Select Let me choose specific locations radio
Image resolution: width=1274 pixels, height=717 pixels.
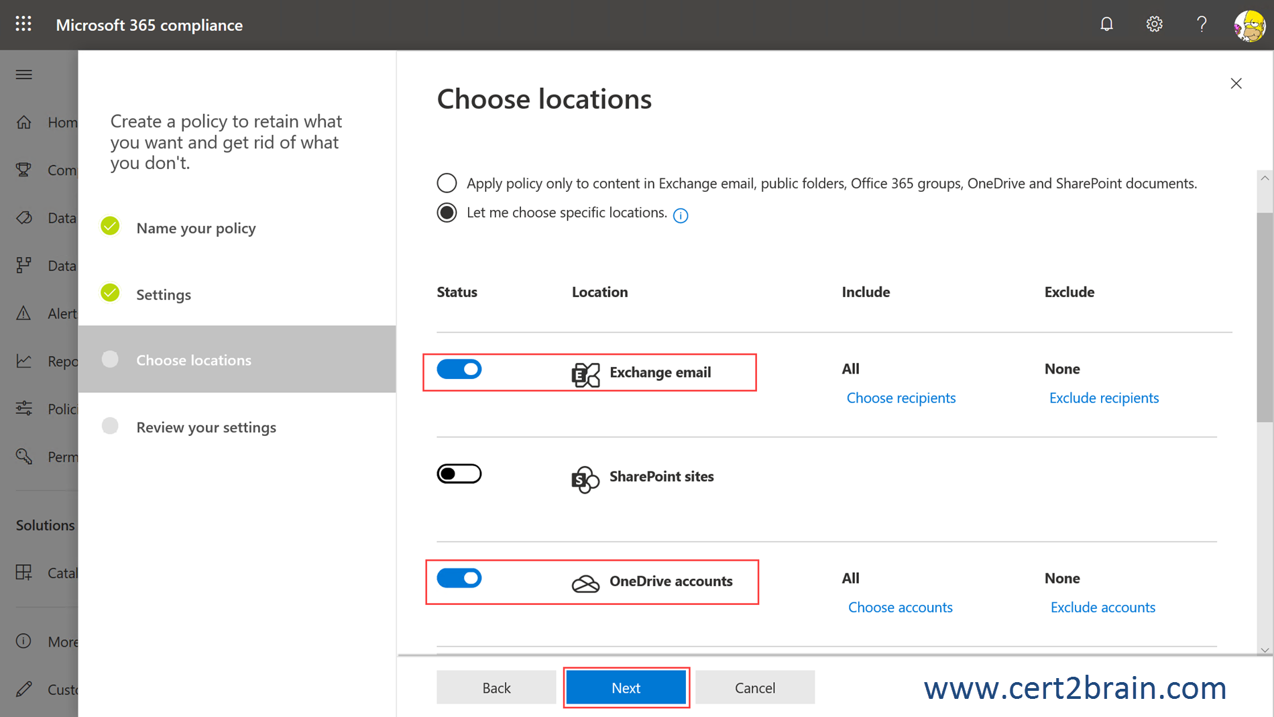click(447, 213)
